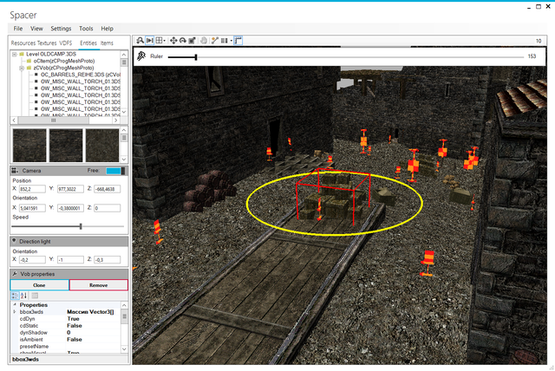Switch property grid to Categorized view
Image resolution: width=555 pixels, height=371 pixels.
(15, 296)
